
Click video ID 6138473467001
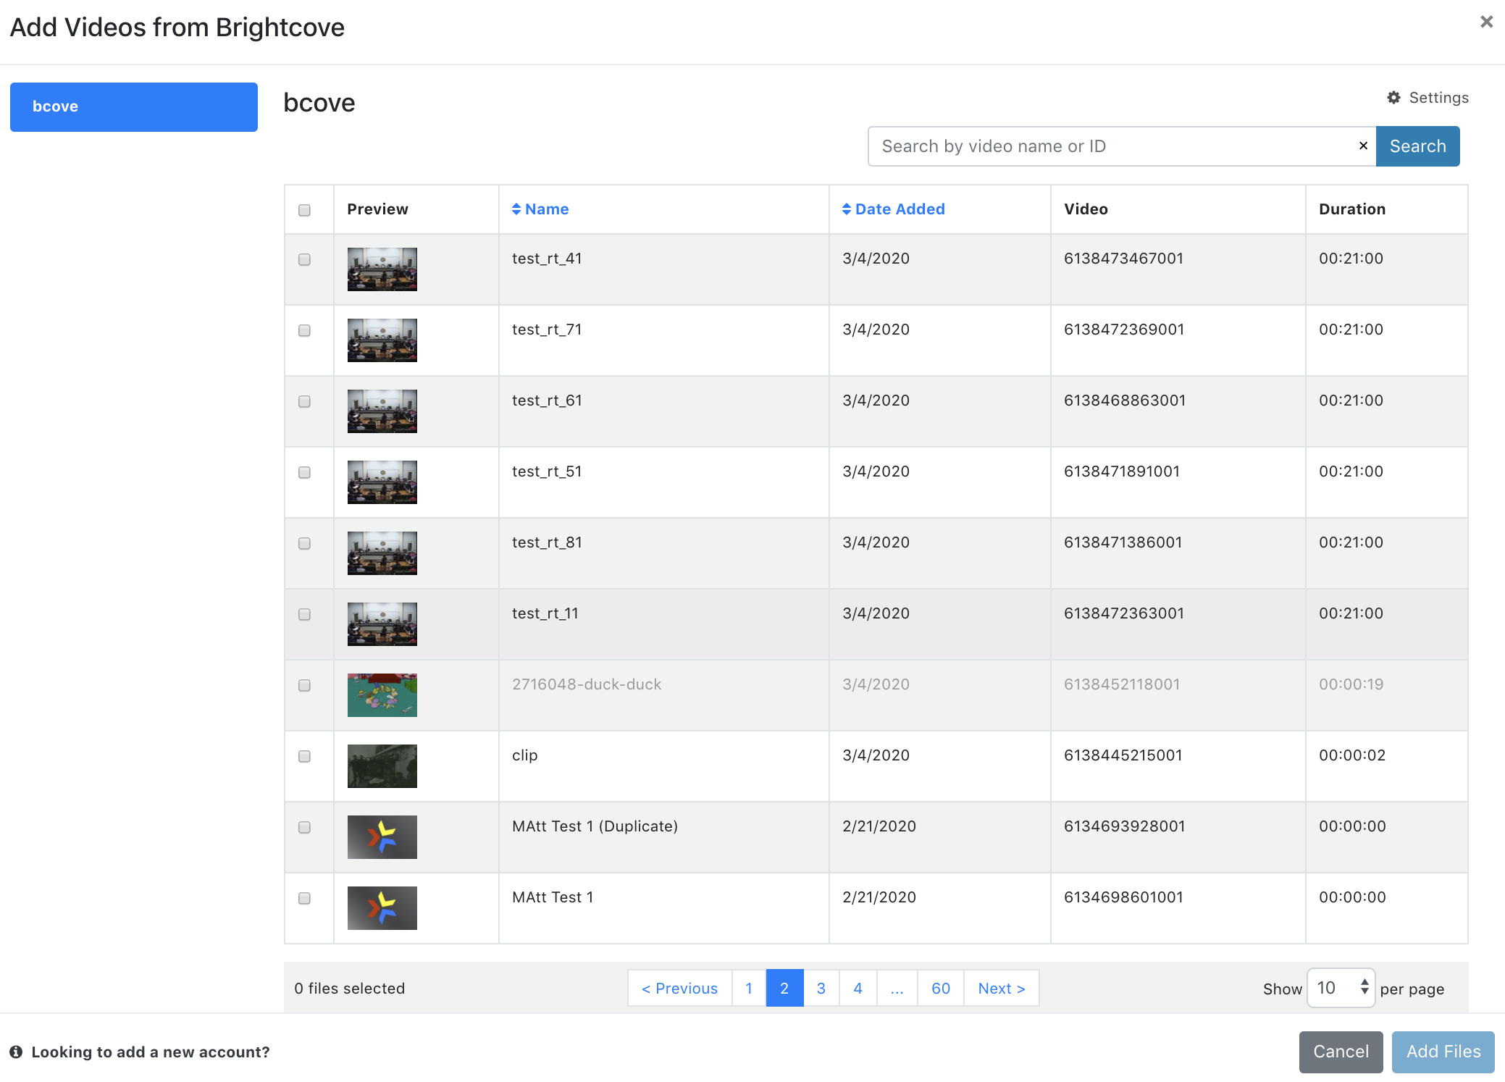(x=1123, y=259)
